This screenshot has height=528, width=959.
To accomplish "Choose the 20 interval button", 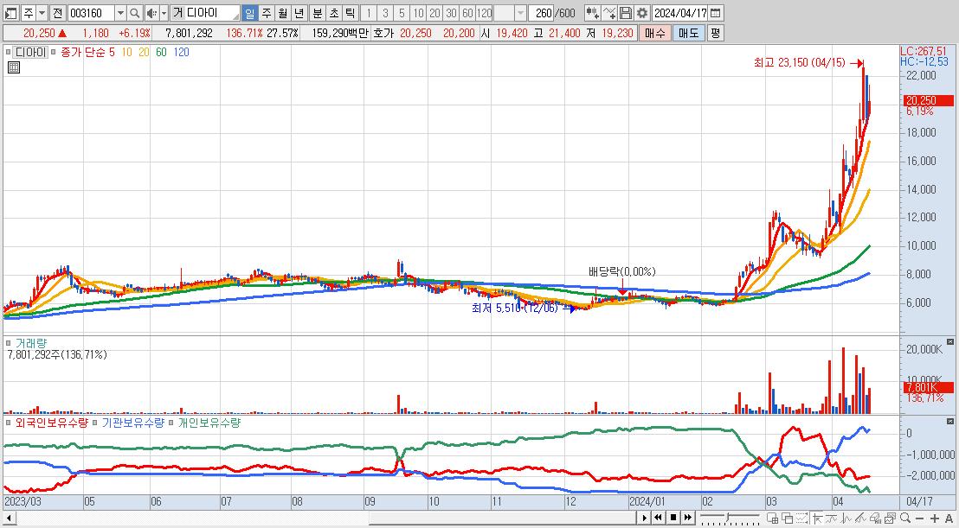I will [434, 13].
